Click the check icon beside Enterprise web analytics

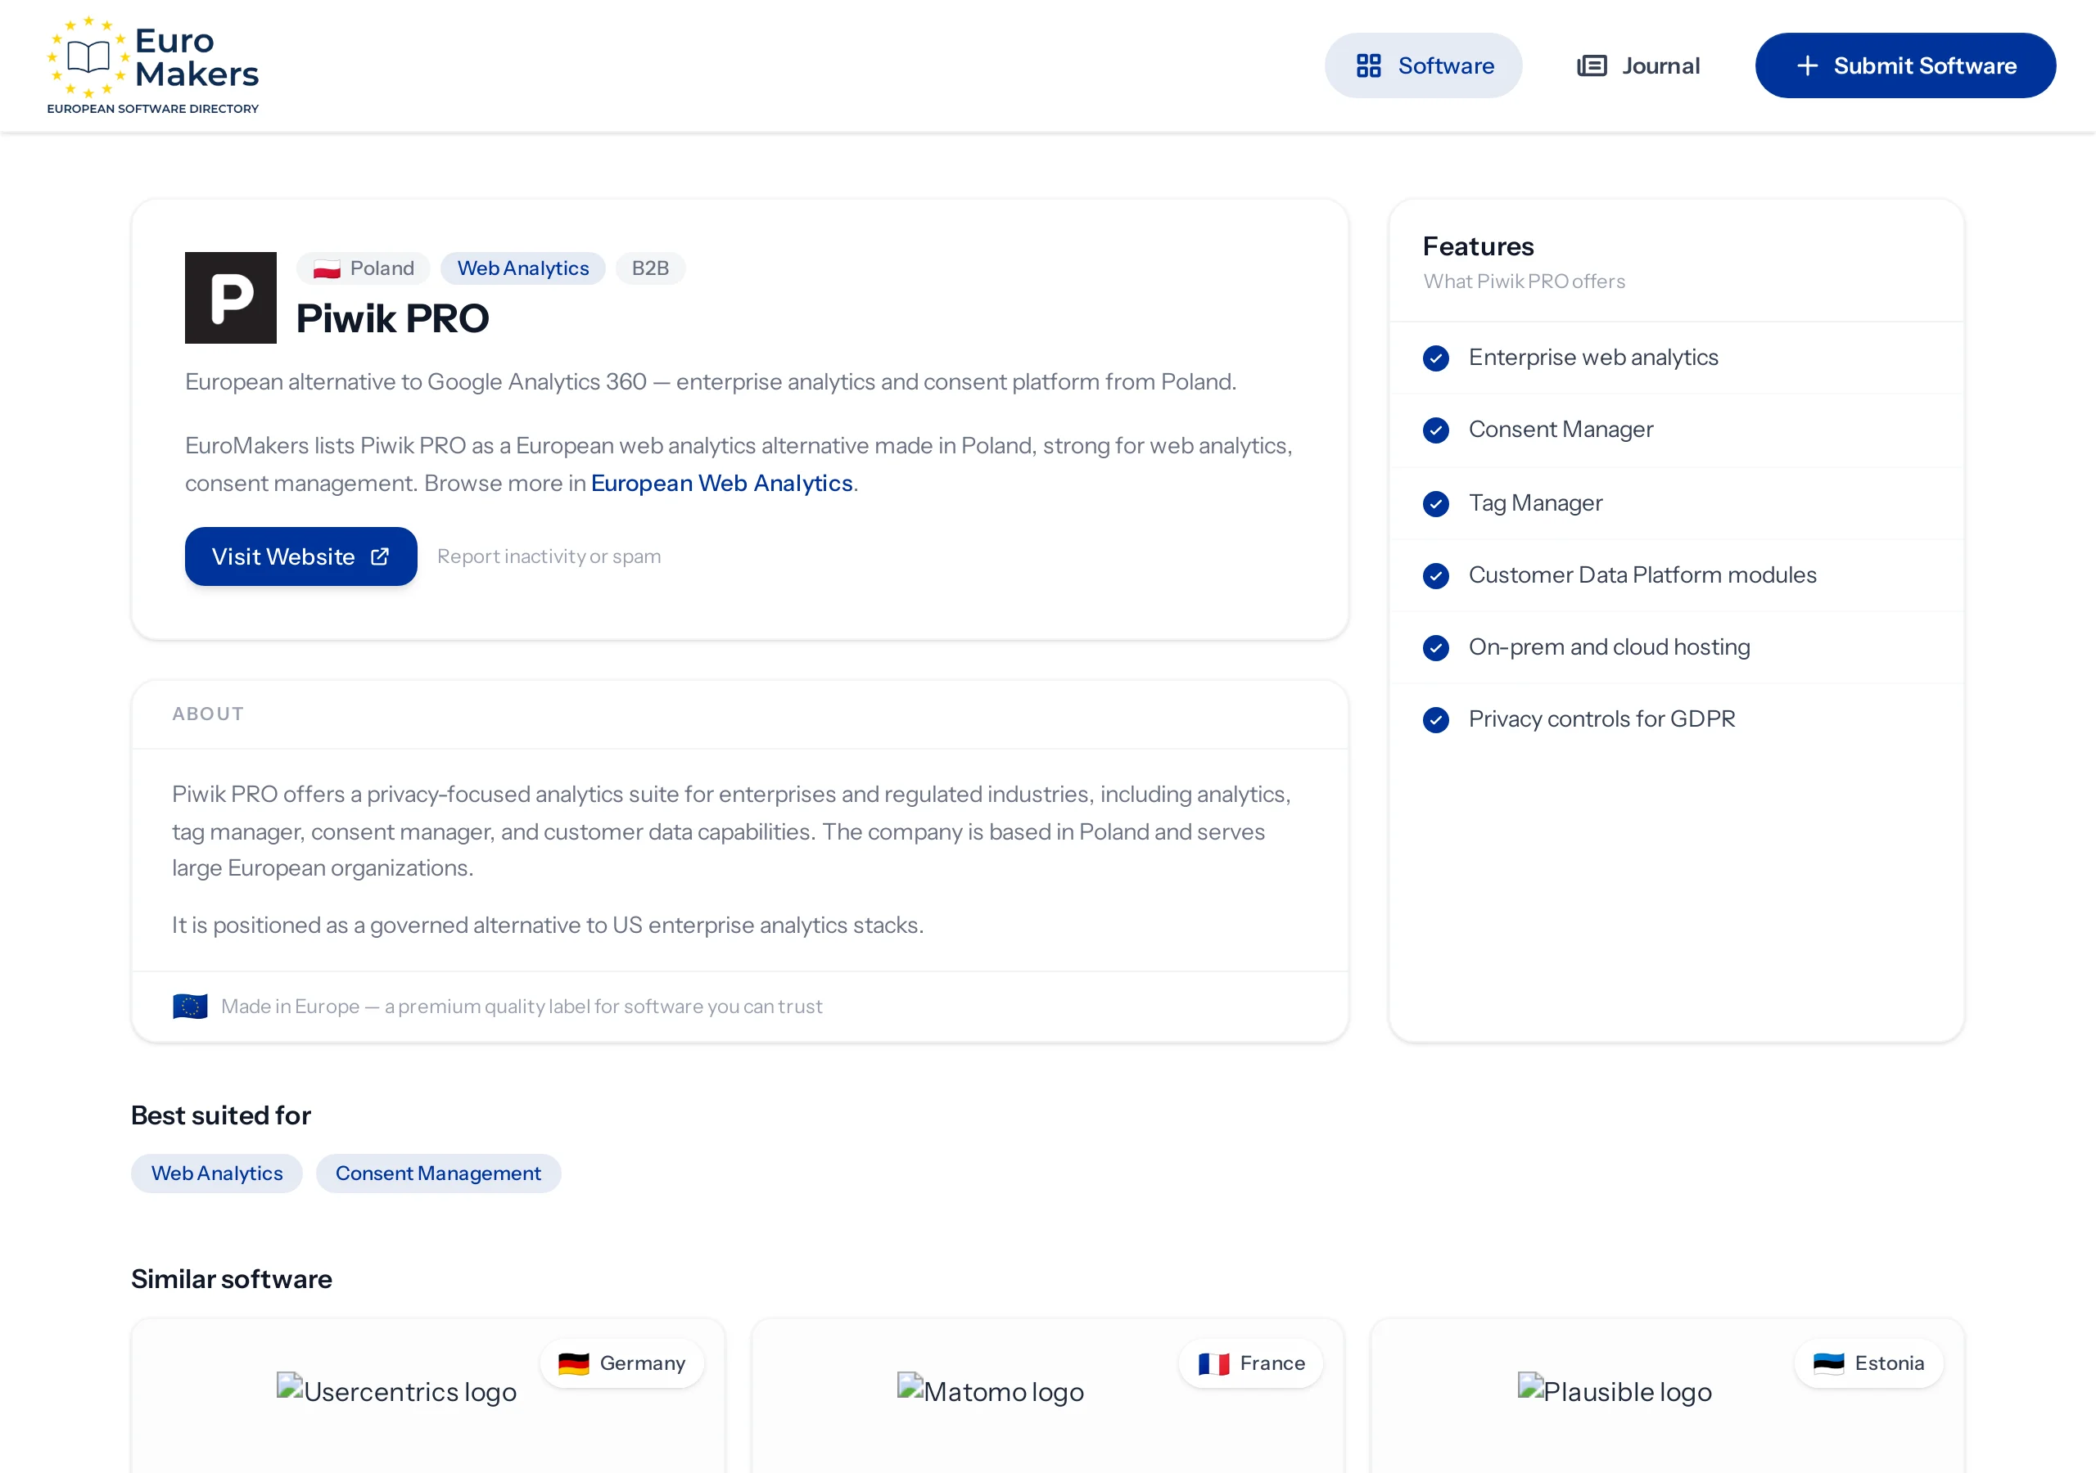pos(1436,358)
